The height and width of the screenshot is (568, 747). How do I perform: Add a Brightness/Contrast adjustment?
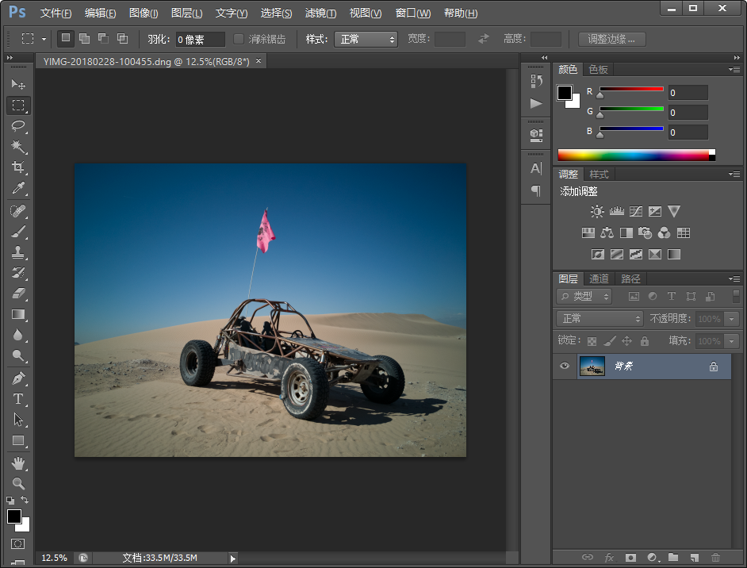pyautogui.click(x=597, y=211)
